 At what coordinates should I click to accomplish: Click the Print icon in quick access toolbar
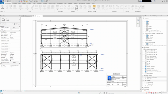(x=19, y=1)
